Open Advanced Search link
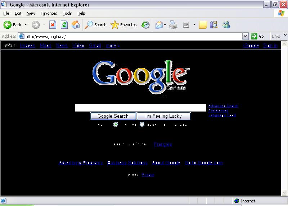The width and height of the screenshot is (288, 206). 223,106
